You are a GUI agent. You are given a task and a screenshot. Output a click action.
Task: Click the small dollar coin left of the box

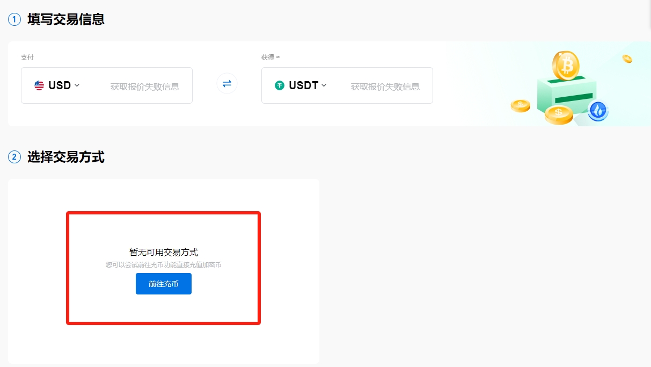pos(520,105)
